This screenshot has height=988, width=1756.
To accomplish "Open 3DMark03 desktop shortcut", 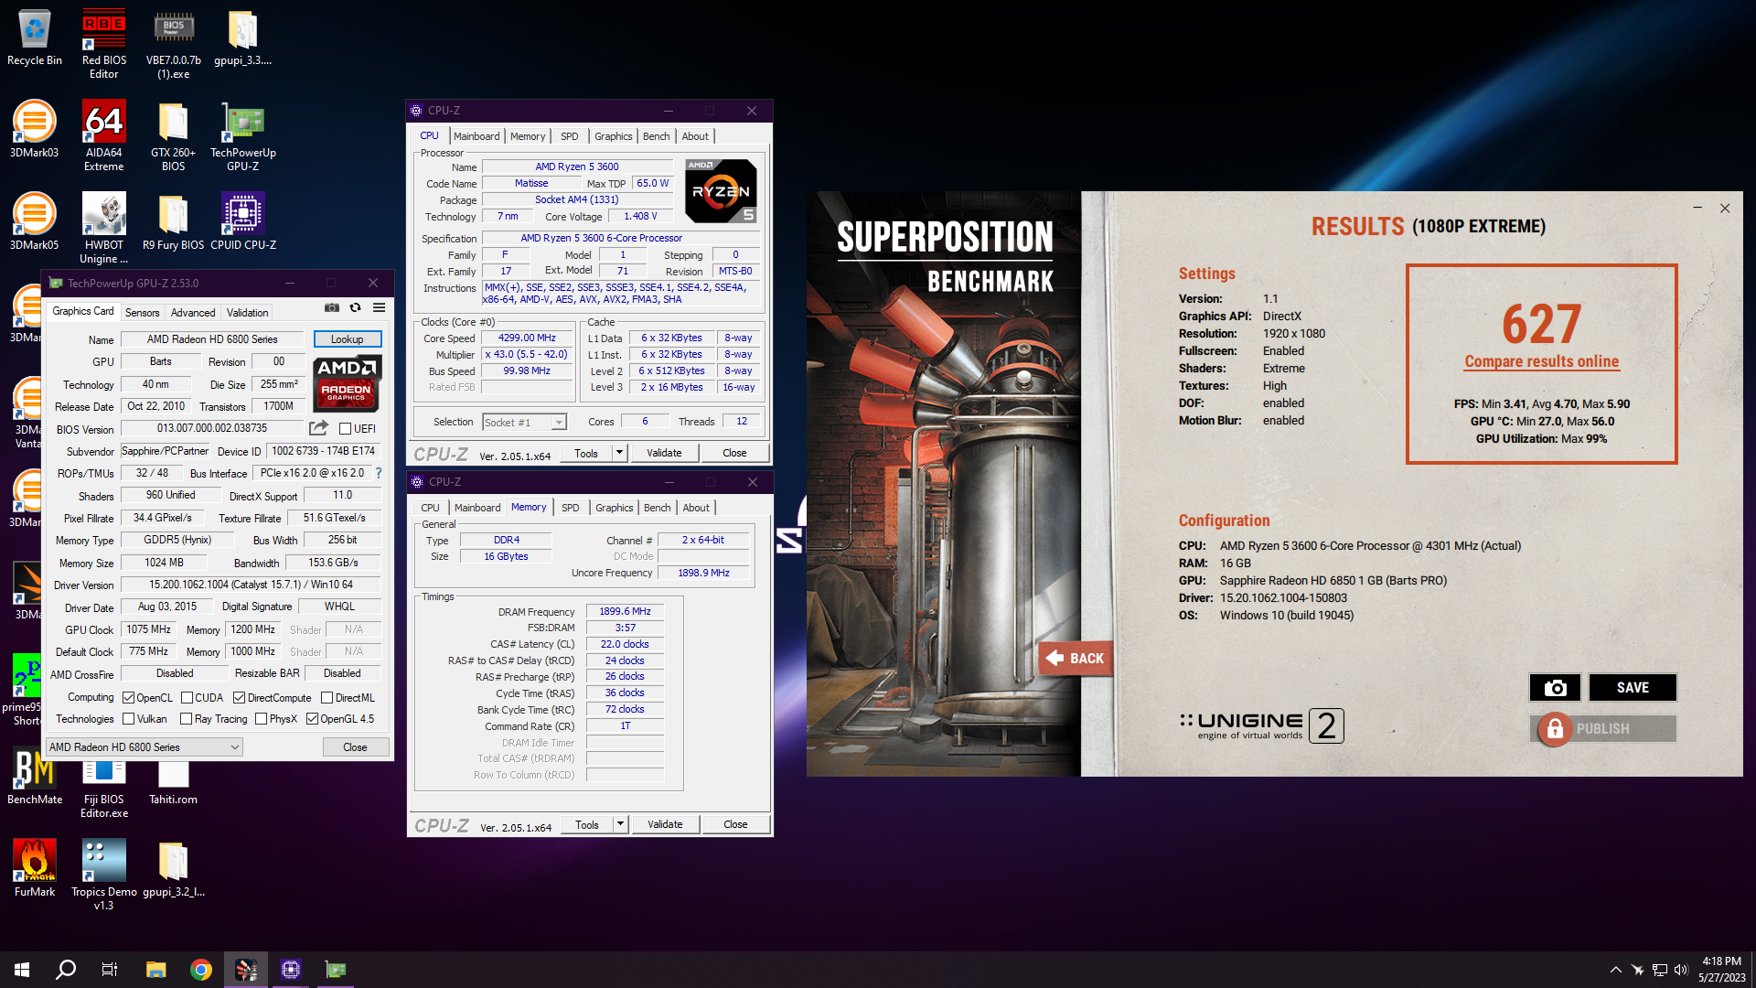I will point(35,130).
